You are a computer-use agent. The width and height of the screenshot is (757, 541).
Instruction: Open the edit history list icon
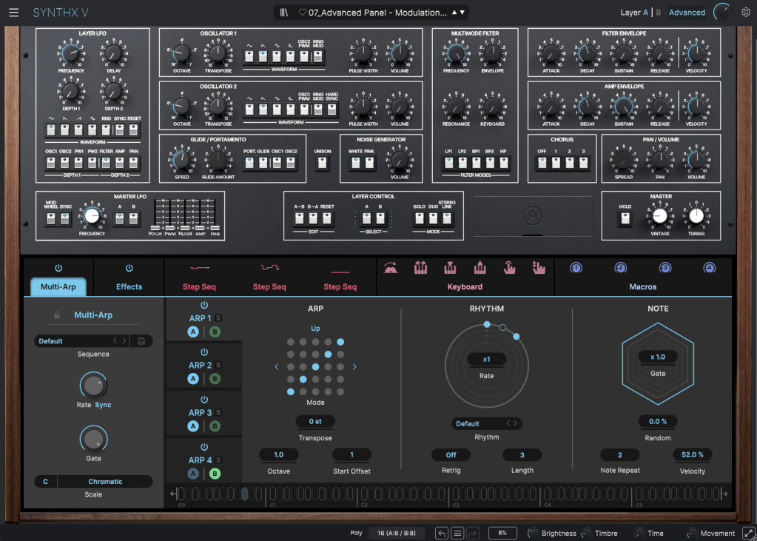coord(457,533)
